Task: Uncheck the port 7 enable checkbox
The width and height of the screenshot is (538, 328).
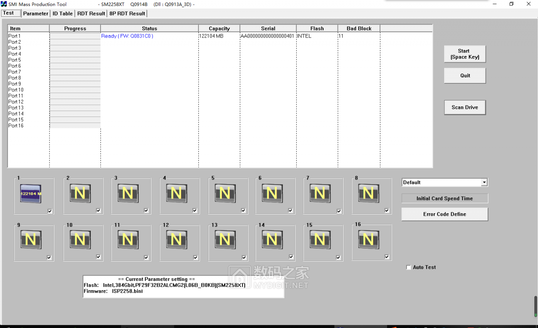Action: click(x=339, y=211)
